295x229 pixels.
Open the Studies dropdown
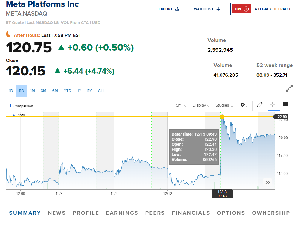pyautogui.click(x=224, y=105)
